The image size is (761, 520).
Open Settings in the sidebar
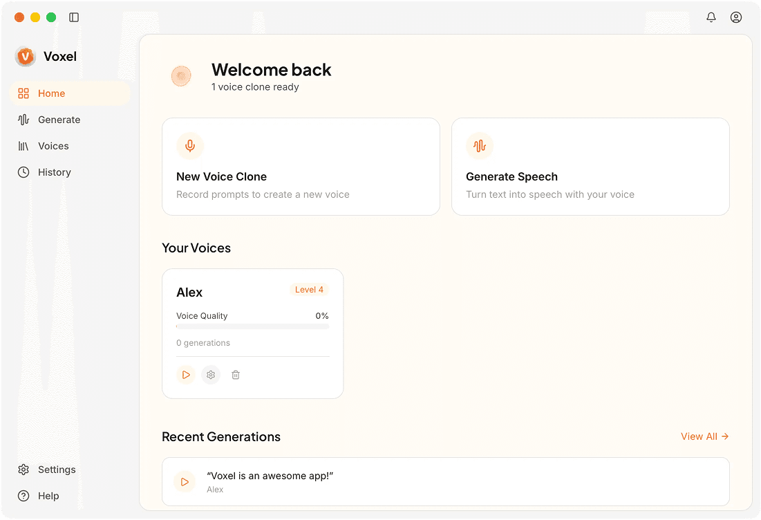pos(56,470)
